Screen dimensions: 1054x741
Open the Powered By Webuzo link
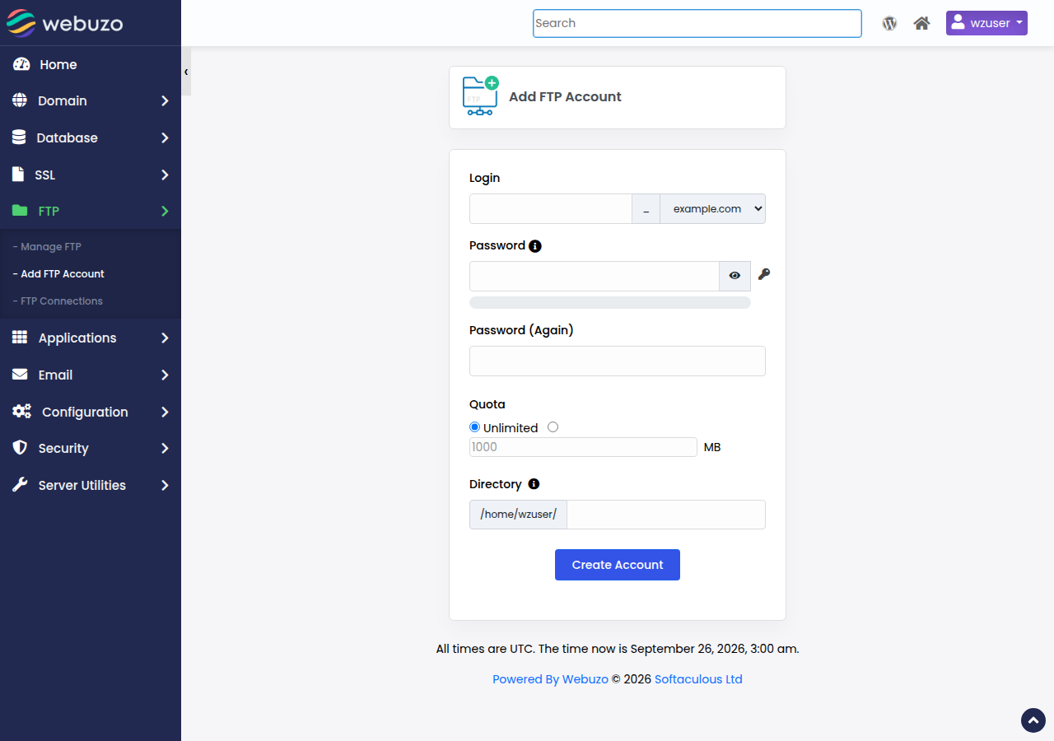(550, 679)
